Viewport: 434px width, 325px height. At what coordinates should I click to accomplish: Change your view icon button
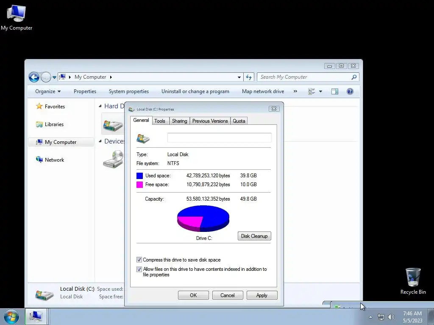(312, 91)
